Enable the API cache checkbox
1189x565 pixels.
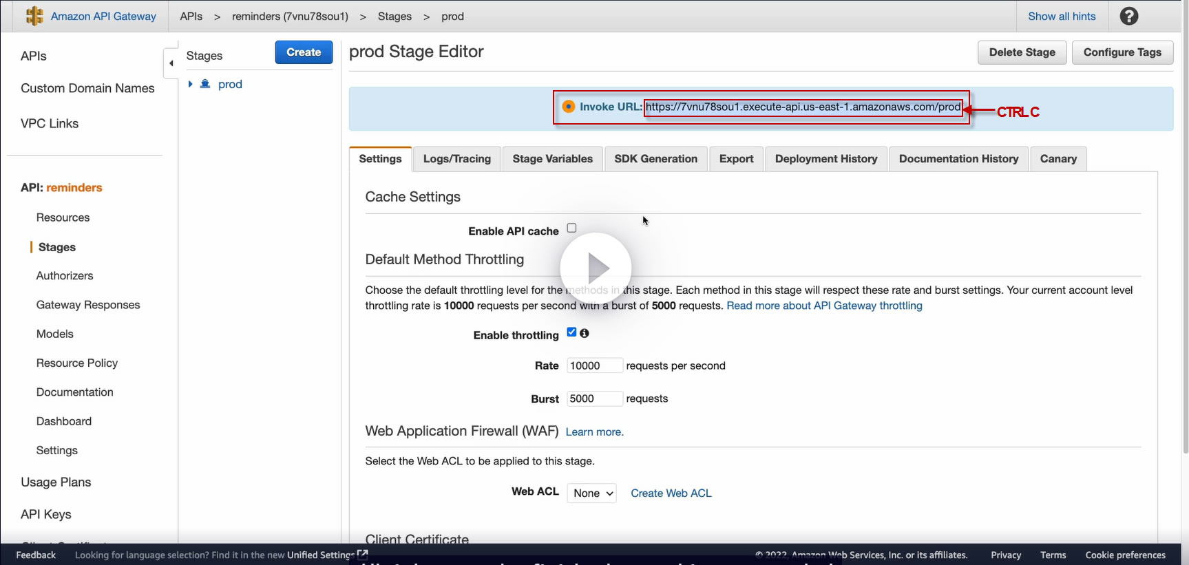[x=571, y=228]
